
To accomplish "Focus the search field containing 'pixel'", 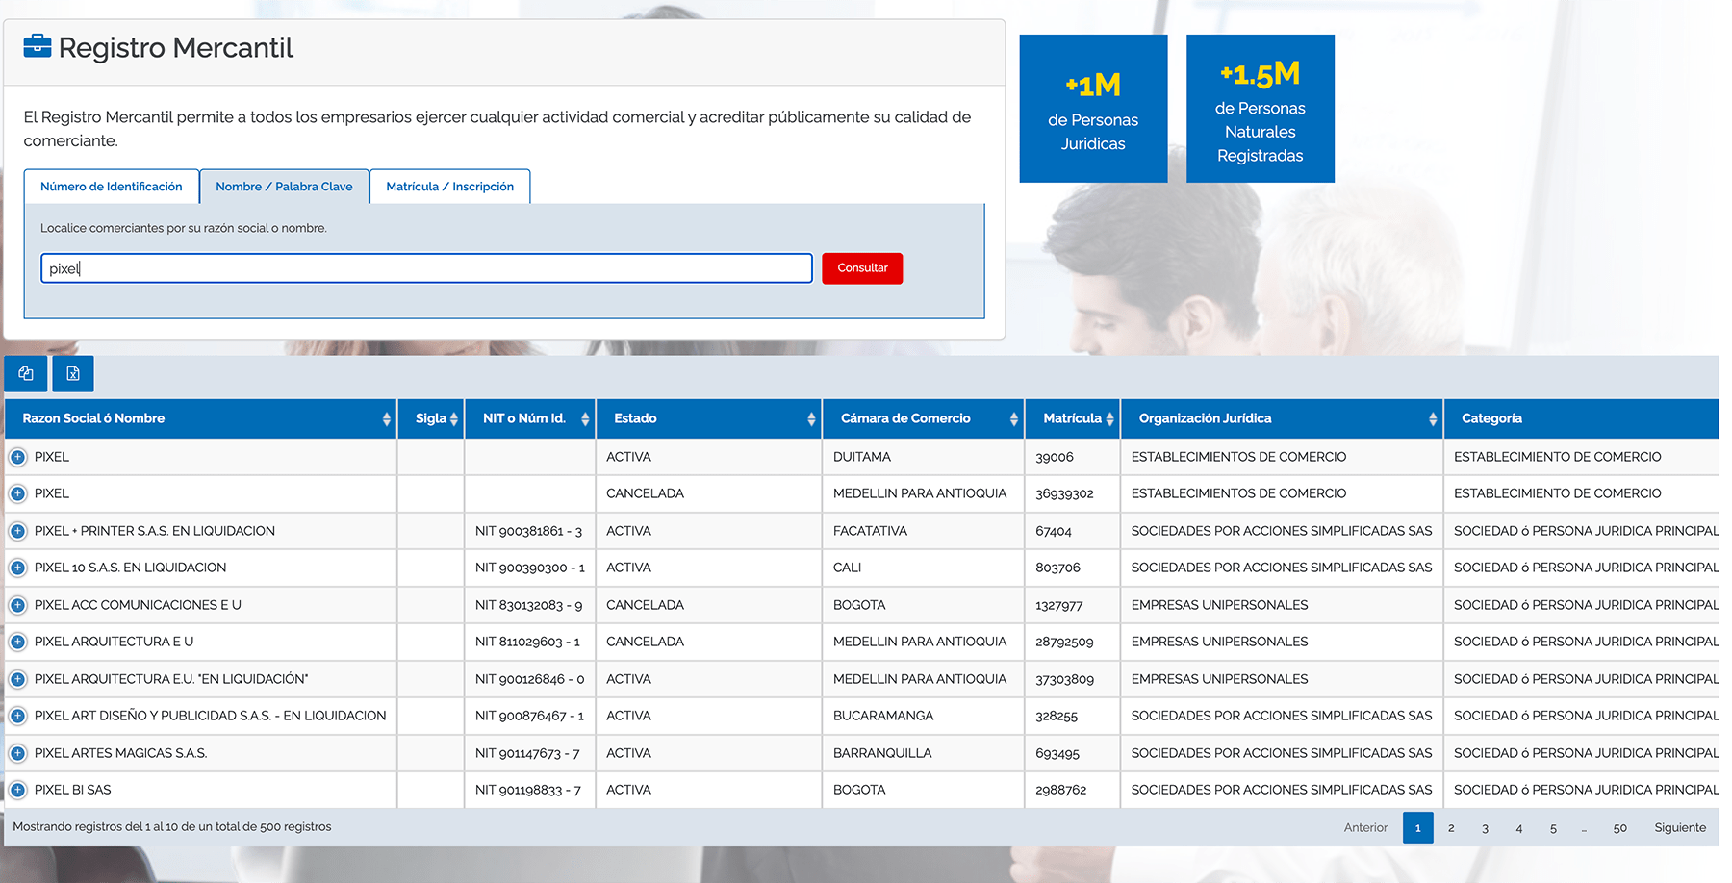I will tap(426, 268).
